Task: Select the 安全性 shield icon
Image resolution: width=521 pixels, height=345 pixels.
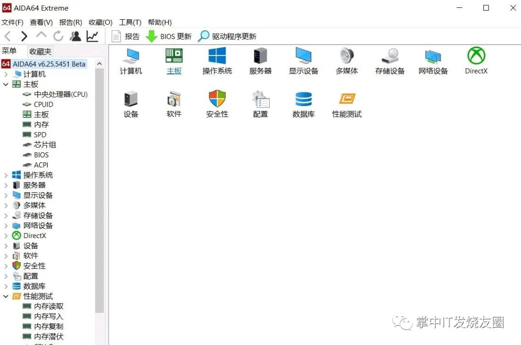Action: point(217,104)
